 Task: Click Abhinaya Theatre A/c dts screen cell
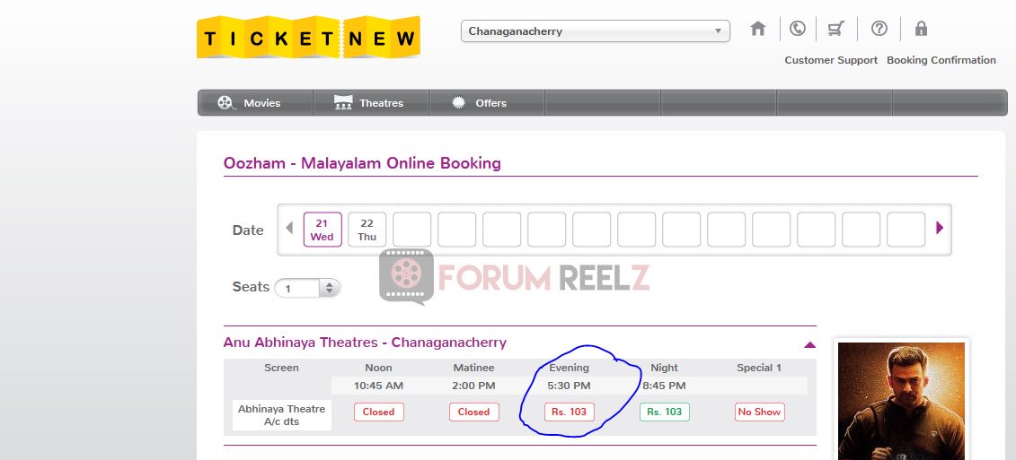(x=282, y=415)
